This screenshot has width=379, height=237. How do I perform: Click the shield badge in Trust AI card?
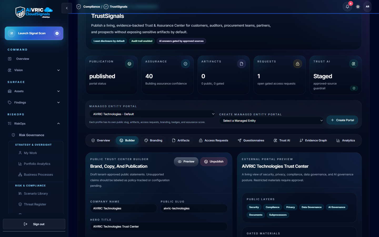point(354,88)
